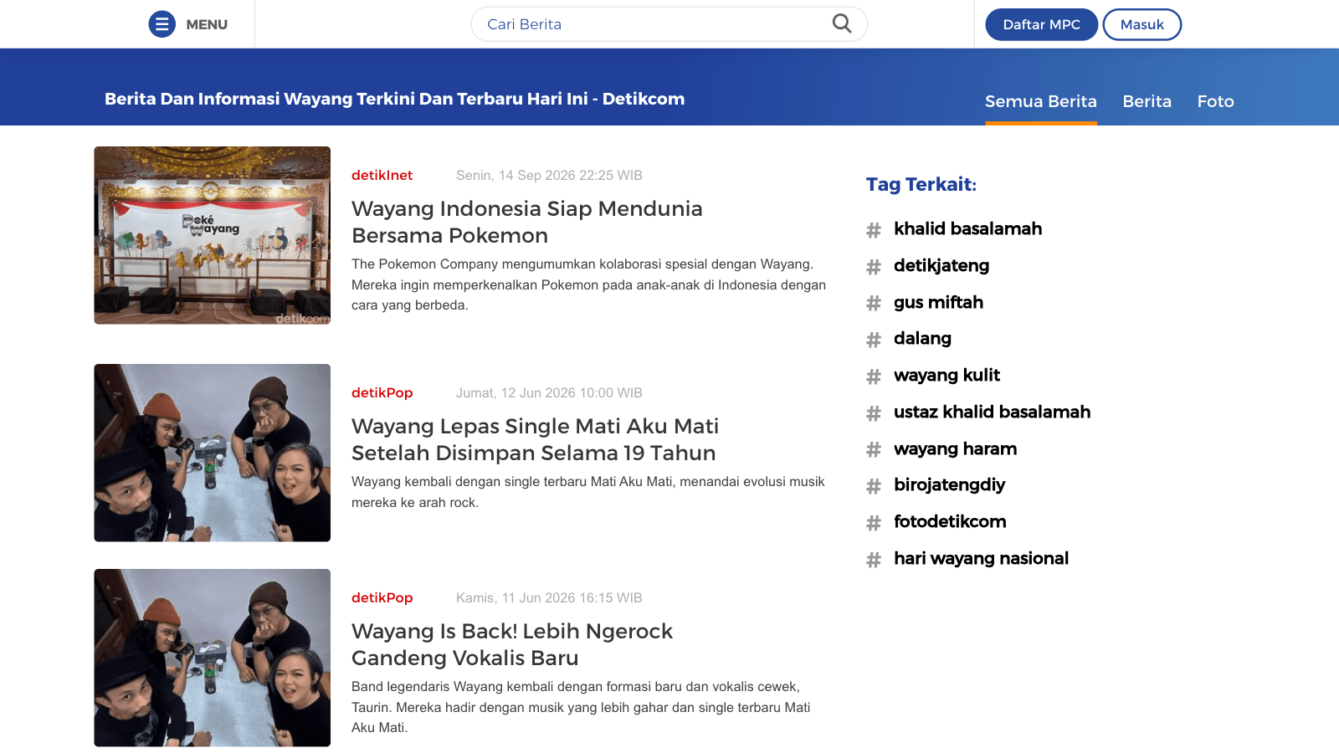Open Wayang Lepas Single Mati Aku Mati headline

(x=535, y=439)
